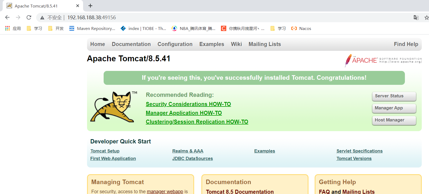Click the Documentation panel heading
The width and height of the screenshot is (429, 194).
(x=228, y=182)
